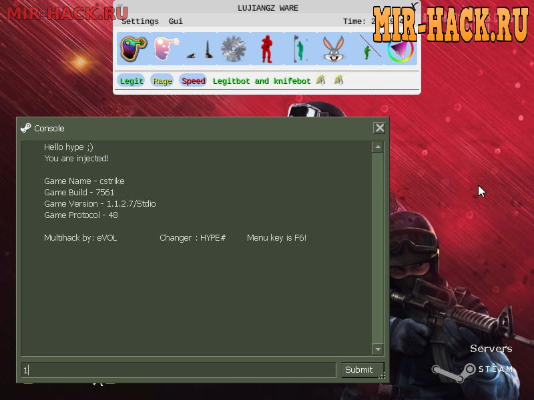
Task: Open the Gui menu
Action: click(x=176, y=21)
